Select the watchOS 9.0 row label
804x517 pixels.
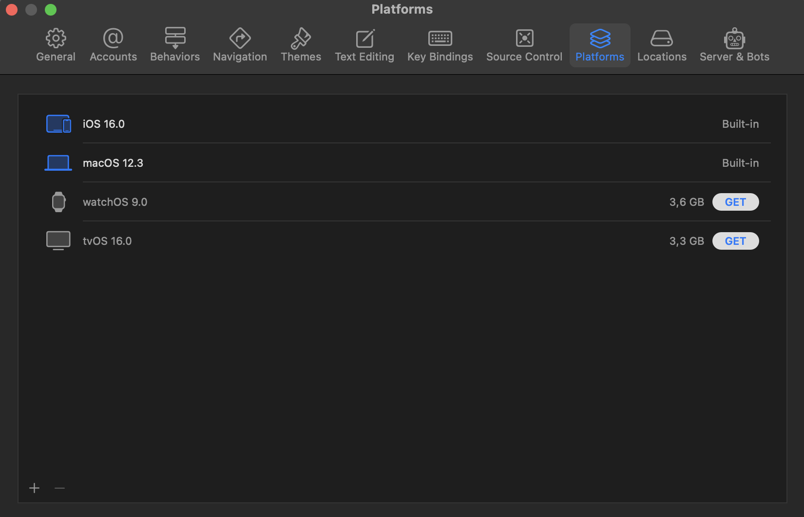click(x=115, y=202)
